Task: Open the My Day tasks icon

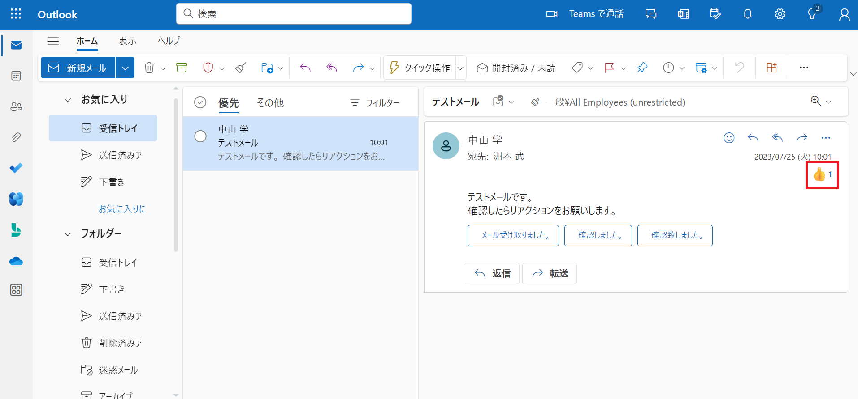Action: 715,14
